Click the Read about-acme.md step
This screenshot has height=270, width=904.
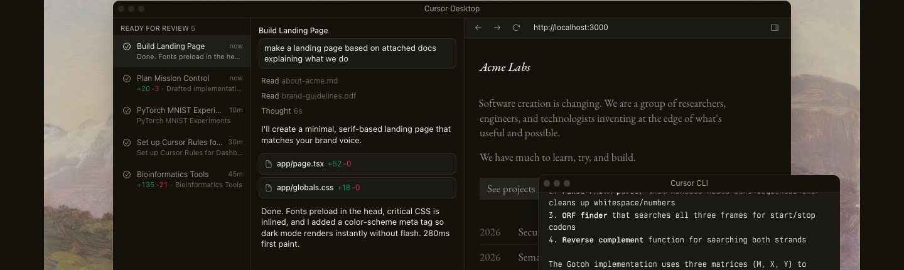click(x=299, y=81)
